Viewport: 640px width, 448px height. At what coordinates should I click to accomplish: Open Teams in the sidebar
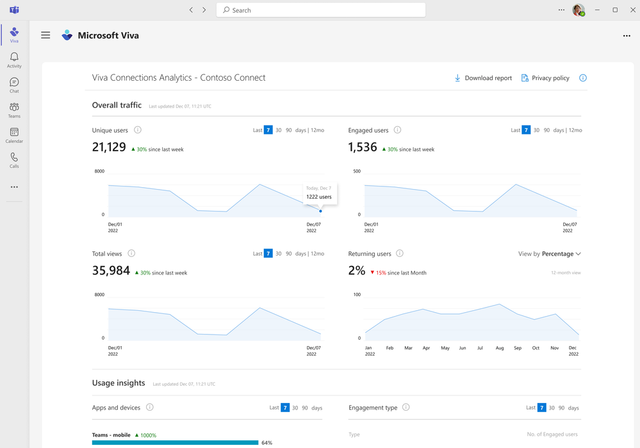point(14,110)
